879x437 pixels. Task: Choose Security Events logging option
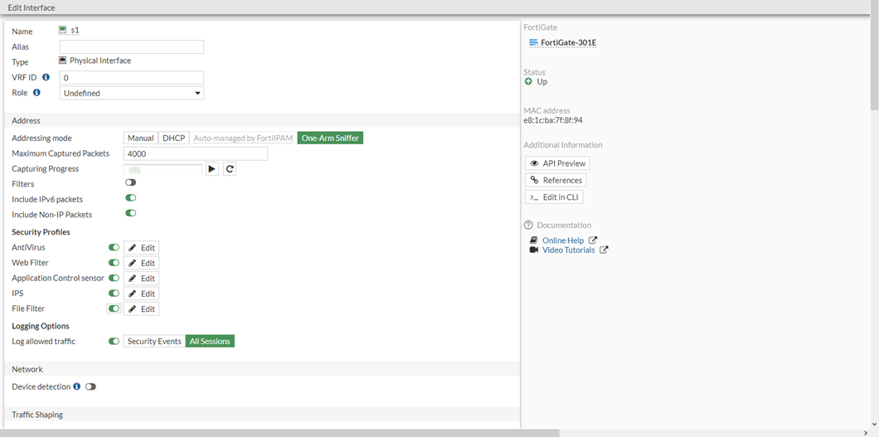point(154,342)
